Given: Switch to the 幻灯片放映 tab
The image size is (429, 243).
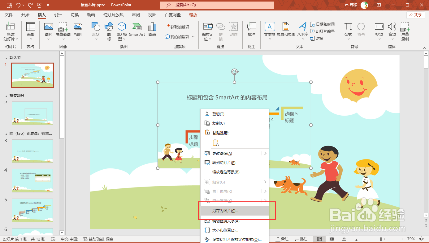Looking at the screenshot, I should pos(114,15).
